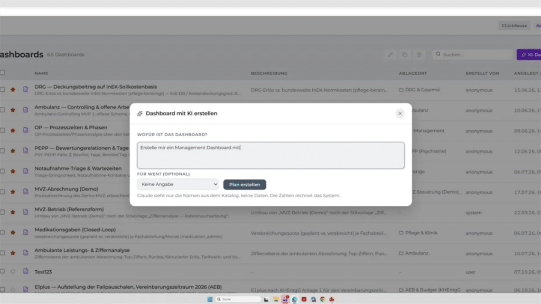Image resolution: width=541 pixels, height=304 pixels.
Task: Unstar the Ambulanz Controlling dashboard
Action: 13,110
